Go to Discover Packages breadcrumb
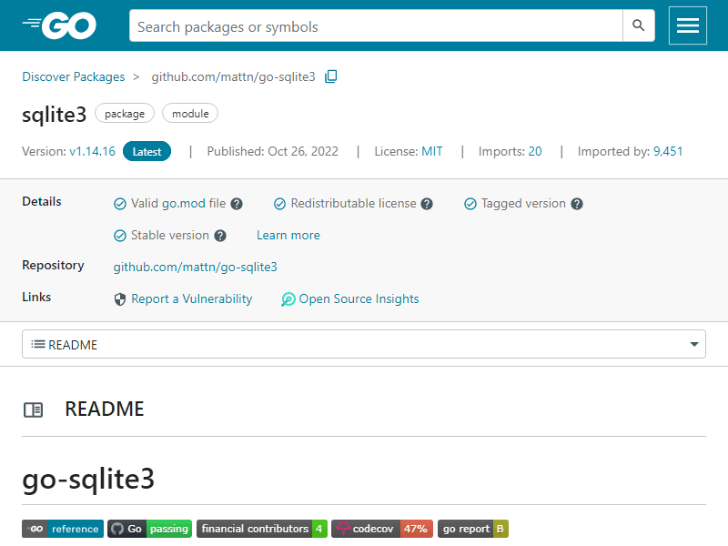The width and height of the screenshot is (728, 546). point(74,76)
